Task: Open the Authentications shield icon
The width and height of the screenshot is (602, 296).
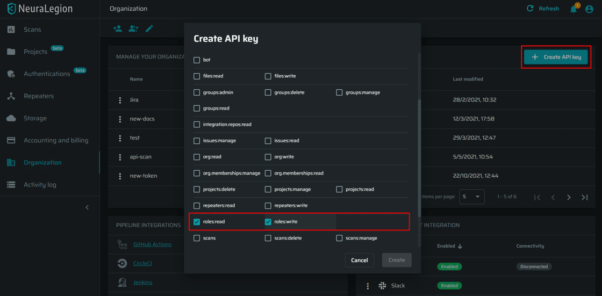Action: click(11, 74)
